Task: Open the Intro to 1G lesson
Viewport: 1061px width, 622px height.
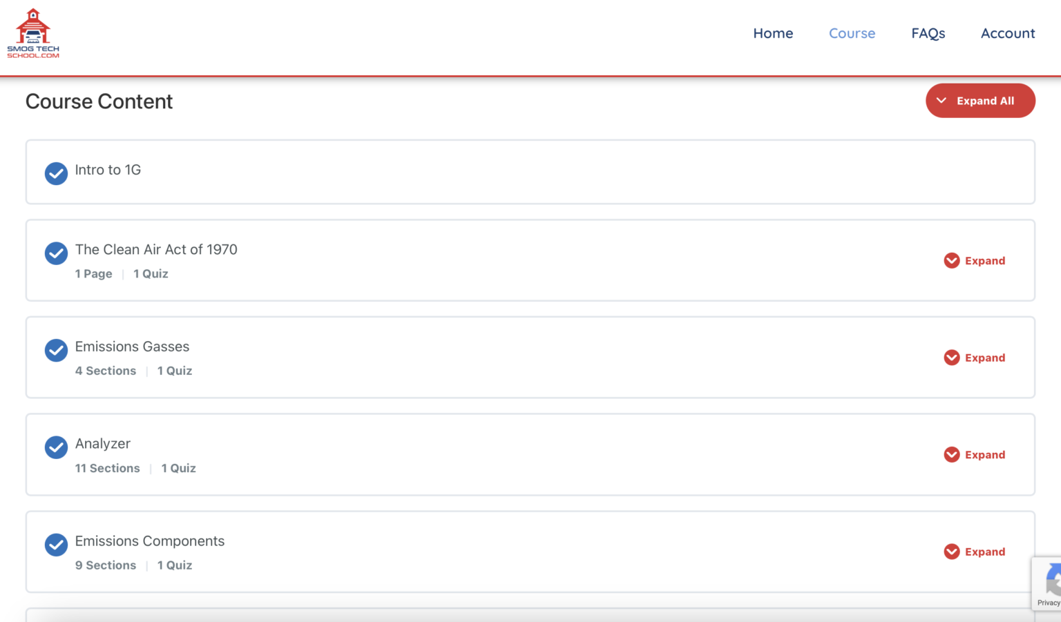Action: pos(108,170)
